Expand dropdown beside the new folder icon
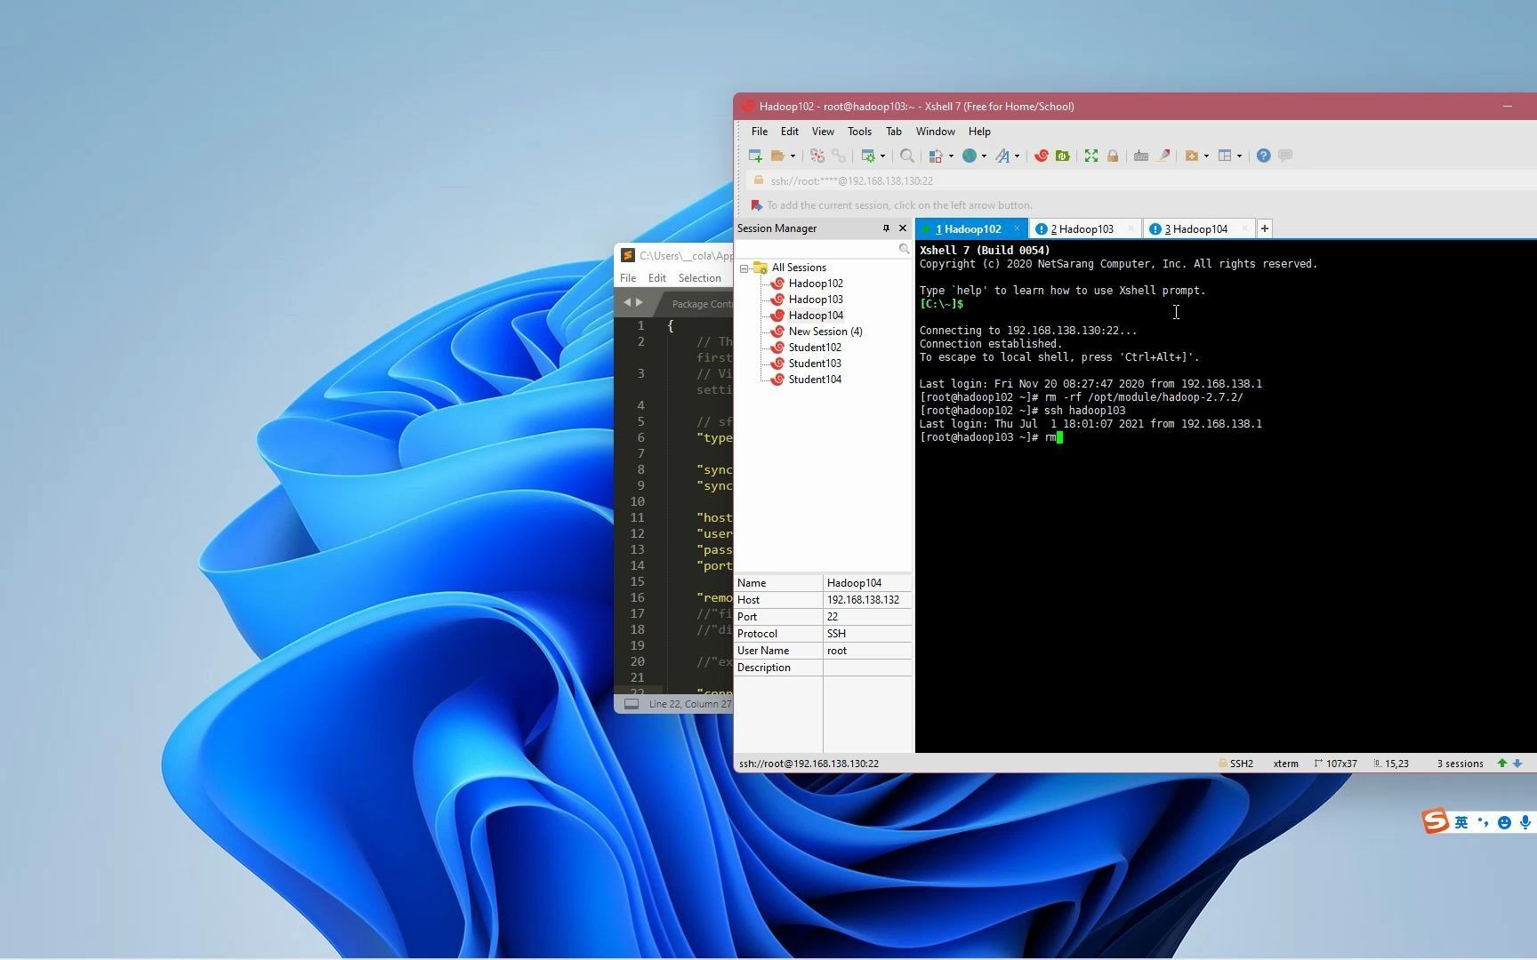 point(1206,156)
